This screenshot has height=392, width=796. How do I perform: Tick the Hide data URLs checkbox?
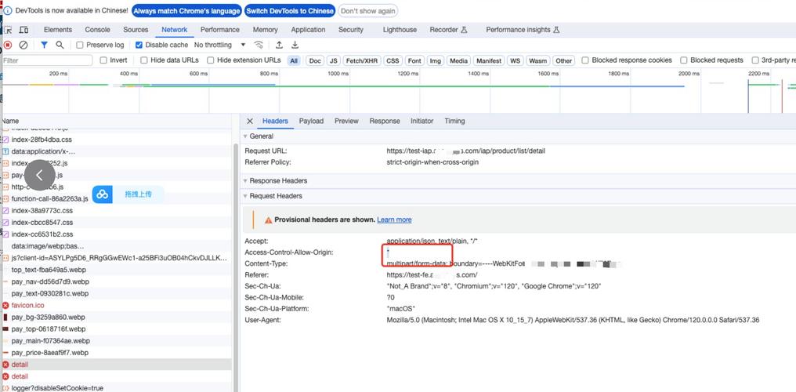pos(143,60)
